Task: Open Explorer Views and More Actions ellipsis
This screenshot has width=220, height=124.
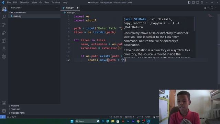Action: 56,8
